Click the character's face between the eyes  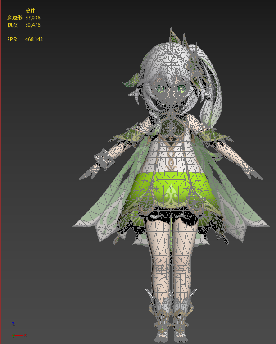170,90
